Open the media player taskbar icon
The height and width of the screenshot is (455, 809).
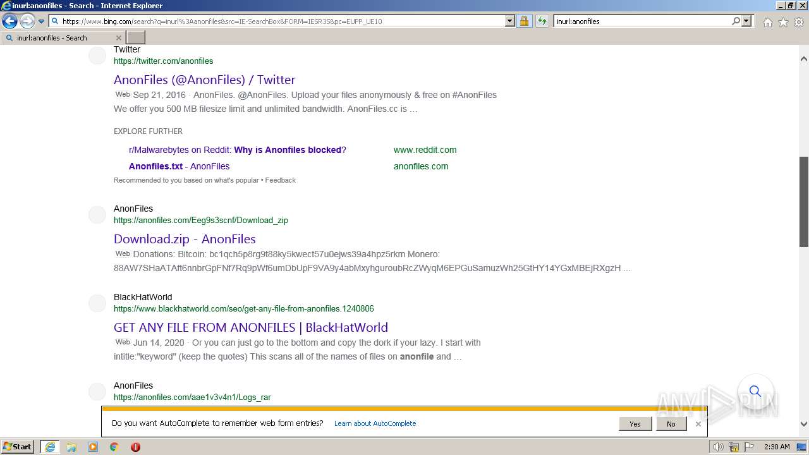(93, 447)
